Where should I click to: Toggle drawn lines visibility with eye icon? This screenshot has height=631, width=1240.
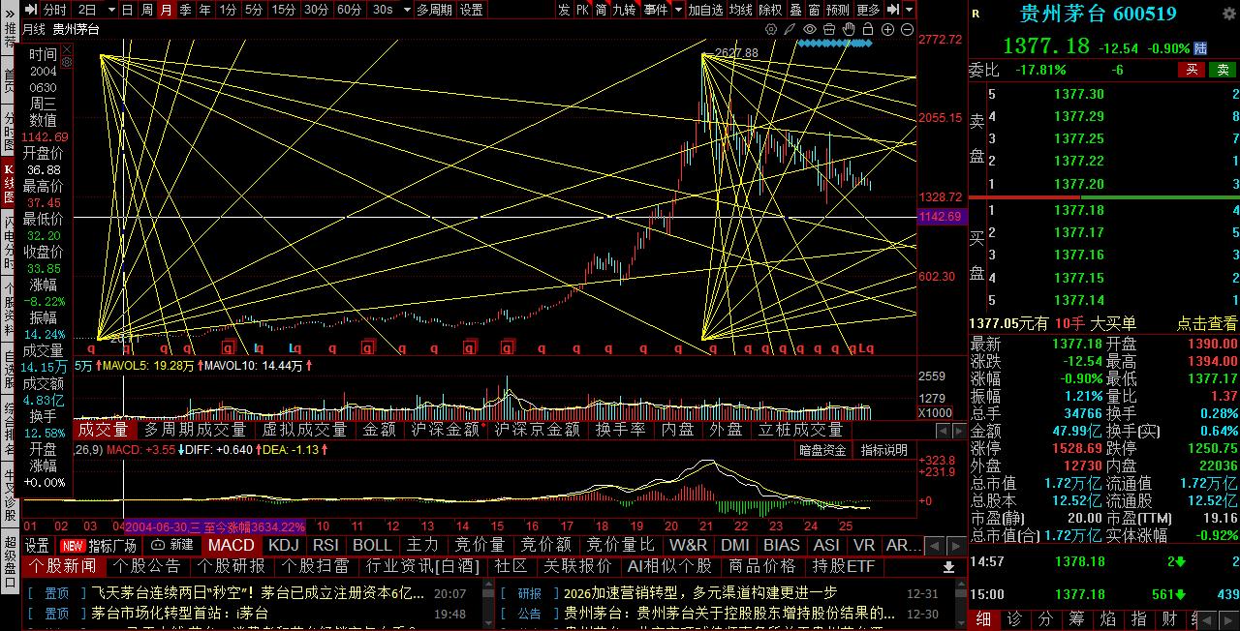pyautogui.click(x=810, y=30)
